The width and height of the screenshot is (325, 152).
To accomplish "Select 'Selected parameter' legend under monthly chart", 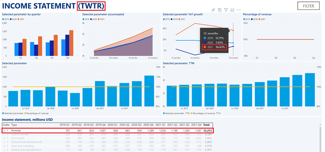I will pyautogui.click(x=13, y=113).
